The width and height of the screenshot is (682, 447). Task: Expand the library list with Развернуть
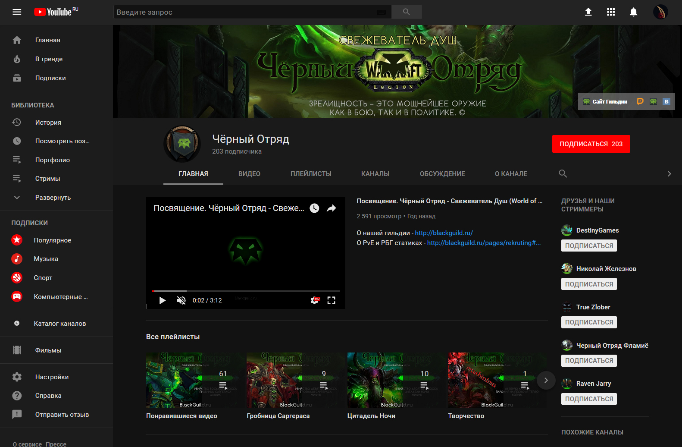click(x=53, y=198)
